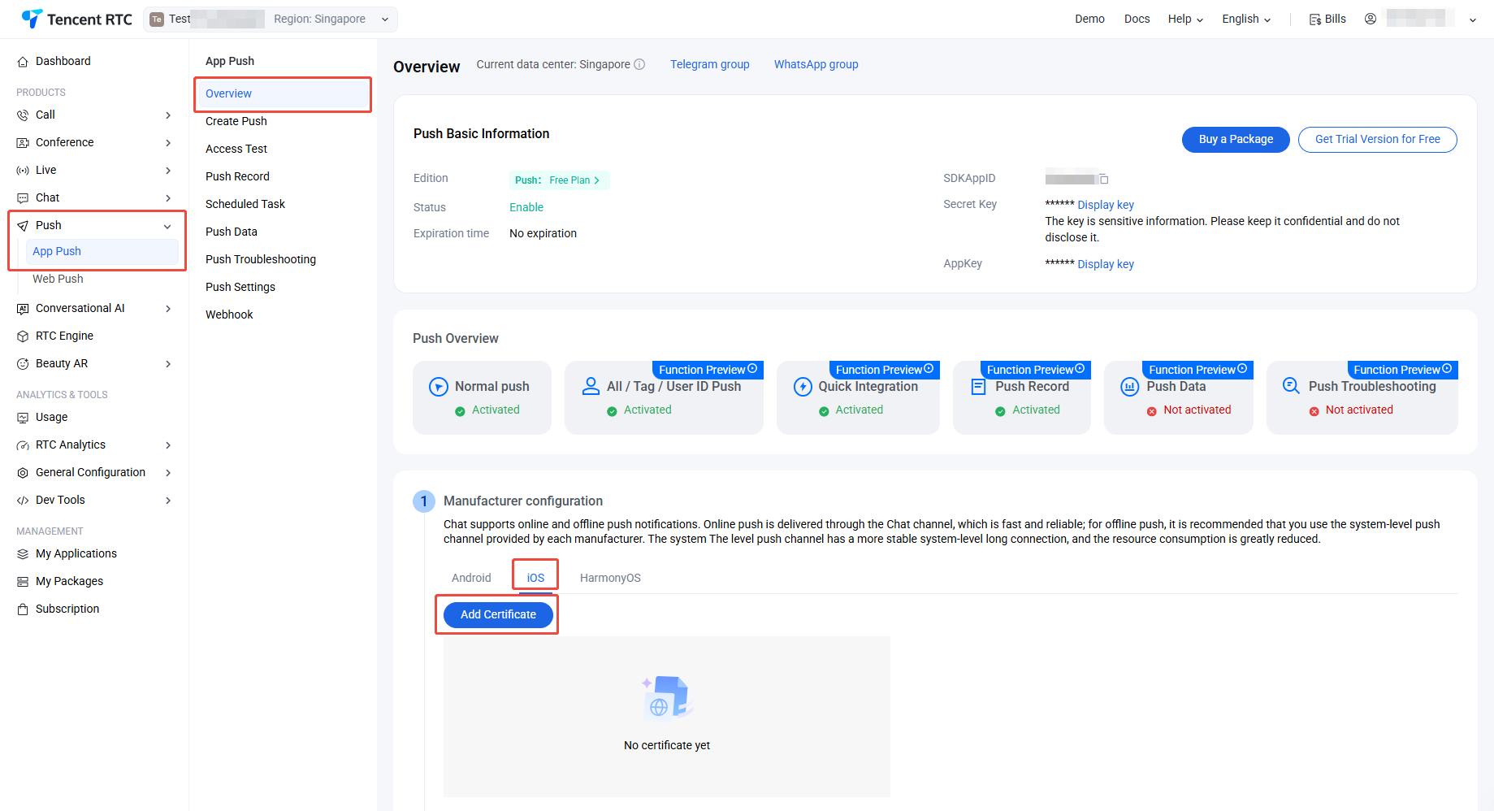Click the Add Certificate button
The height and width of the screenshot is (811, 1494).
point(498,614)
